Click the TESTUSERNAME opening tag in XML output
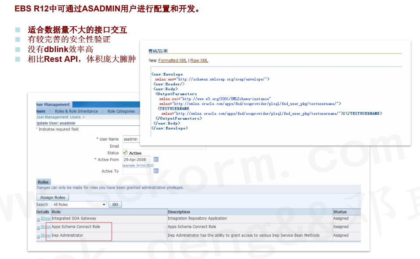The image size is (420, 259). [174, 109]
